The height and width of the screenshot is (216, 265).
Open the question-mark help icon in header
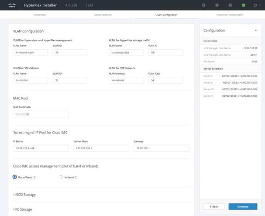230,5
